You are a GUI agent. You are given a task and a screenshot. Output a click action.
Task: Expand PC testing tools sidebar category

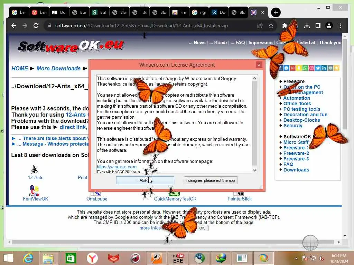click(x=301, y=109)
